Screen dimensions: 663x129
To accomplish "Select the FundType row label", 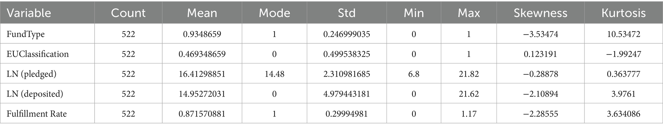I will pos(26,34).
